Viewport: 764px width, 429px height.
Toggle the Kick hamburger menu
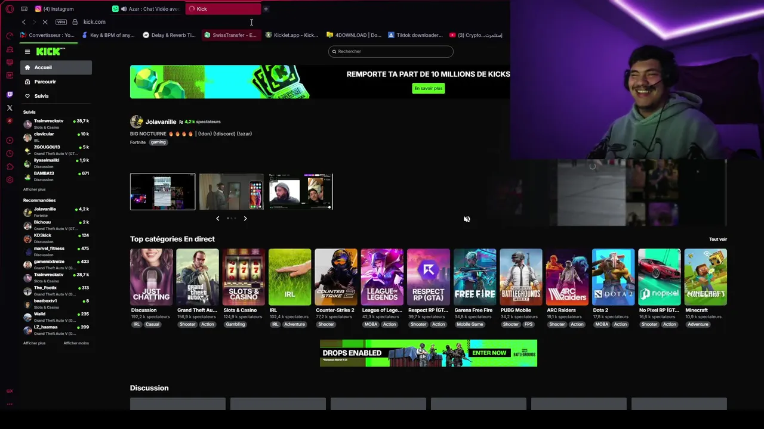(27, 52)
